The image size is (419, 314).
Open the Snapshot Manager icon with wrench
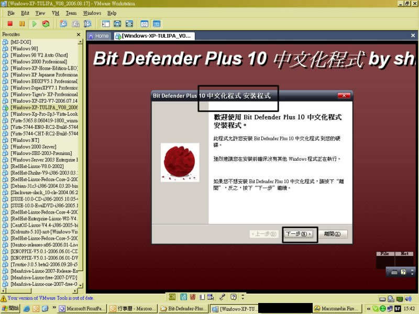pyautogui.click(x=87, y=24)
